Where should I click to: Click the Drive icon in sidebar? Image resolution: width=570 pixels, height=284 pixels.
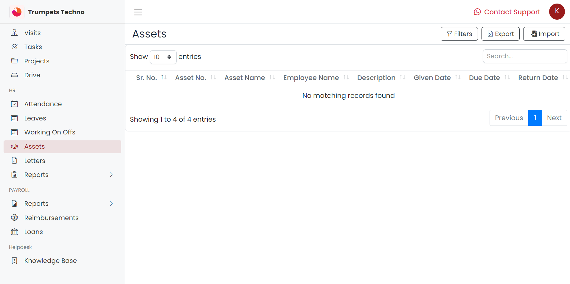14,75
